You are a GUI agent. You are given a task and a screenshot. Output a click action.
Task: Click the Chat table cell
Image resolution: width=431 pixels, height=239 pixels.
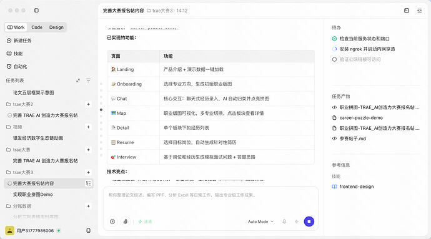click(x=133, y=99)
